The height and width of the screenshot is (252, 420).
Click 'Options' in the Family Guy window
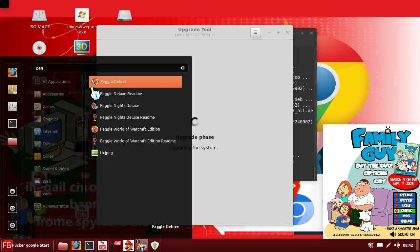click(375, 173)
